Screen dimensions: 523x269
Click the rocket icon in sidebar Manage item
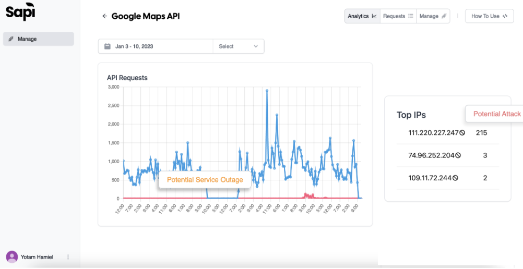11,39
